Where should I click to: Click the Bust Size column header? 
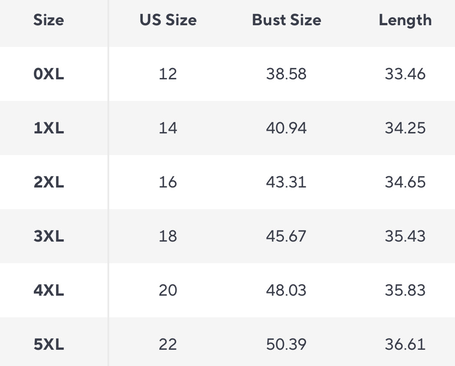pyautogui.click(x=287, y=20)
